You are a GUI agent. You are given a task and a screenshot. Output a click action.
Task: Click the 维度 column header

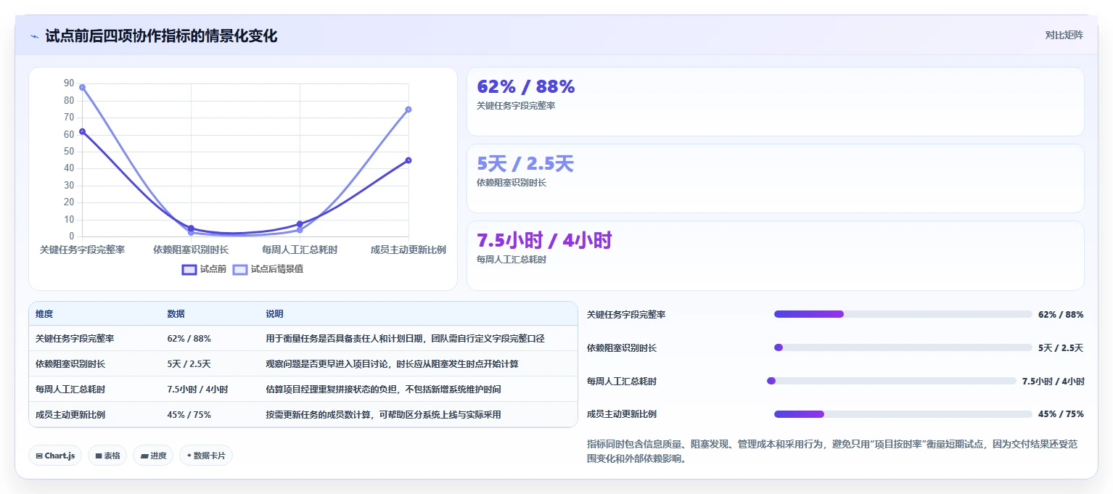click(x=44, y=314)
